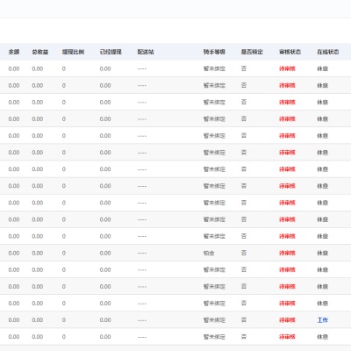
Task: Click the 已经提现 column header
Action: coord(111,52)
